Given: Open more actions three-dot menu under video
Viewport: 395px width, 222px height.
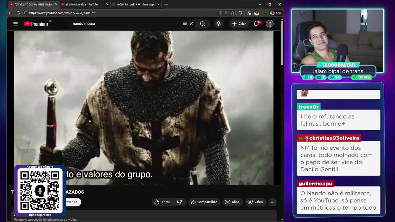Looking at the screenshot, I should (272, 202).
